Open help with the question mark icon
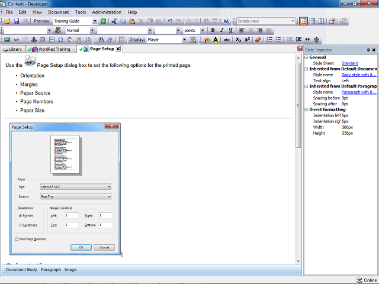This screenshot has height=284, width=379. pos(226,21)
